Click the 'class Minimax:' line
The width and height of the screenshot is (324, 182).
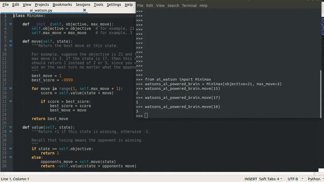pos(29,16)
